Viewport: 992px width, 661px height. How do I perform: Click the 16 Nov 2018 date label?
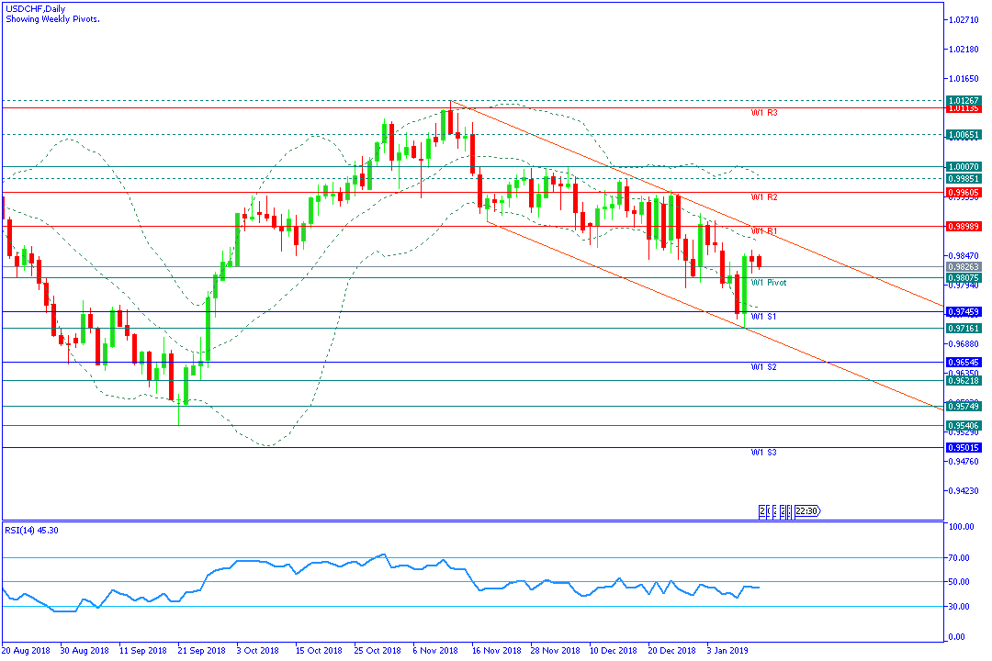click(497, 650)
